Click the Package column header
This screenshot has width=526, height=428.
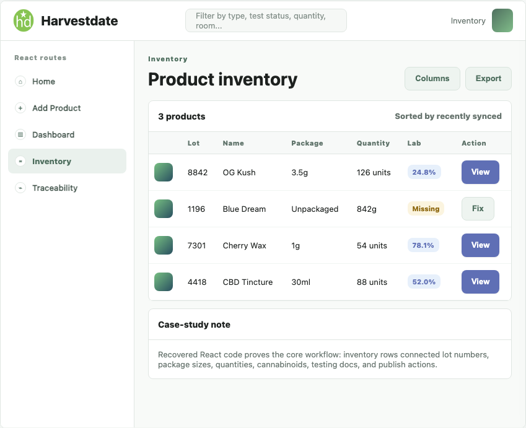307,143
